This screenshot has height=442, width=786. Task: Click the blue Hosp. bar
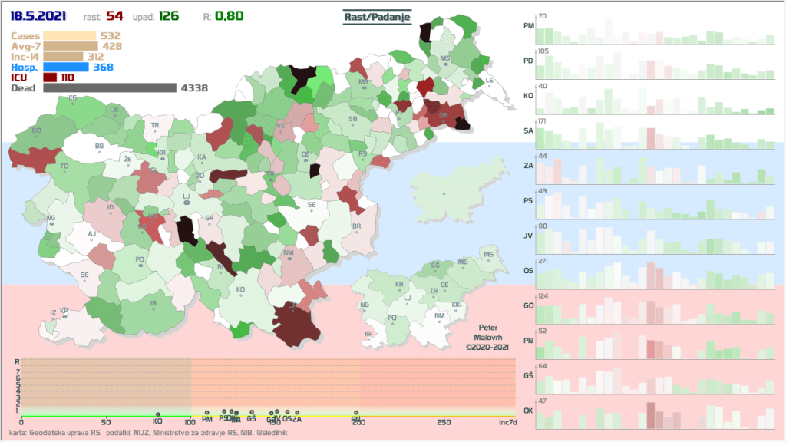tap(67, 68)
